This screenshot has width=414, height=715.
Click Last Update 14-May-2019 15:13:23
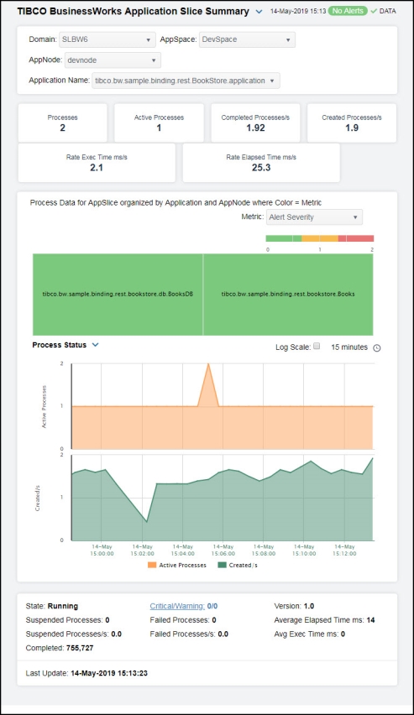pyautogui.click(x=86, y=673)
